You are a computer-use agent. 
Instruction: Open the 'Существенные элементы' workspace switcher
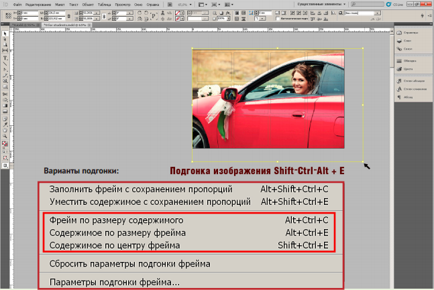click(x=321, y=4)
